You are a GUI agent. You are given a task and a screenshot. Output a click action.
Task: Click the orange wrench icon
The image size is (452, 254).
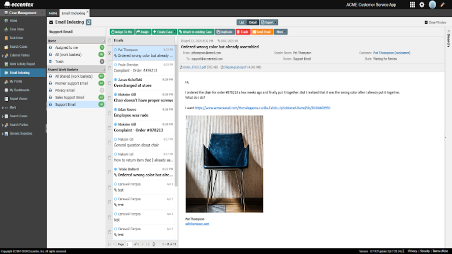click(442, 5)
